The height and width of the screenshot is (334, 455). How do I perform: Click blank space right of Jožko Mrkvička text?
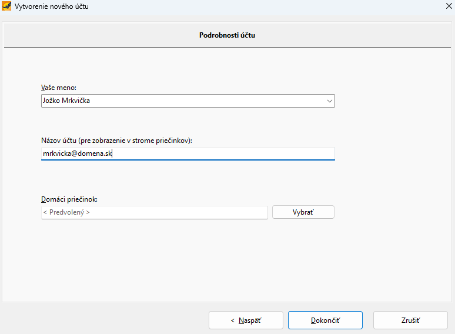203,101
